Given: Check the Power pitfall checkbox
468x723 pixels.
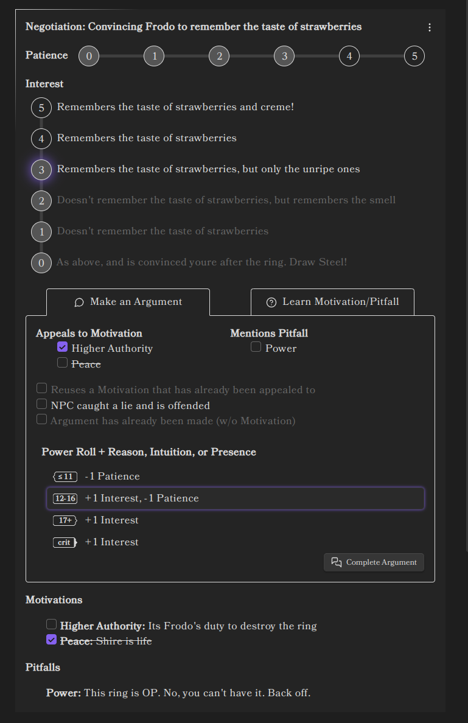Looking at the screenshot, I should click(x=256, y=346).
